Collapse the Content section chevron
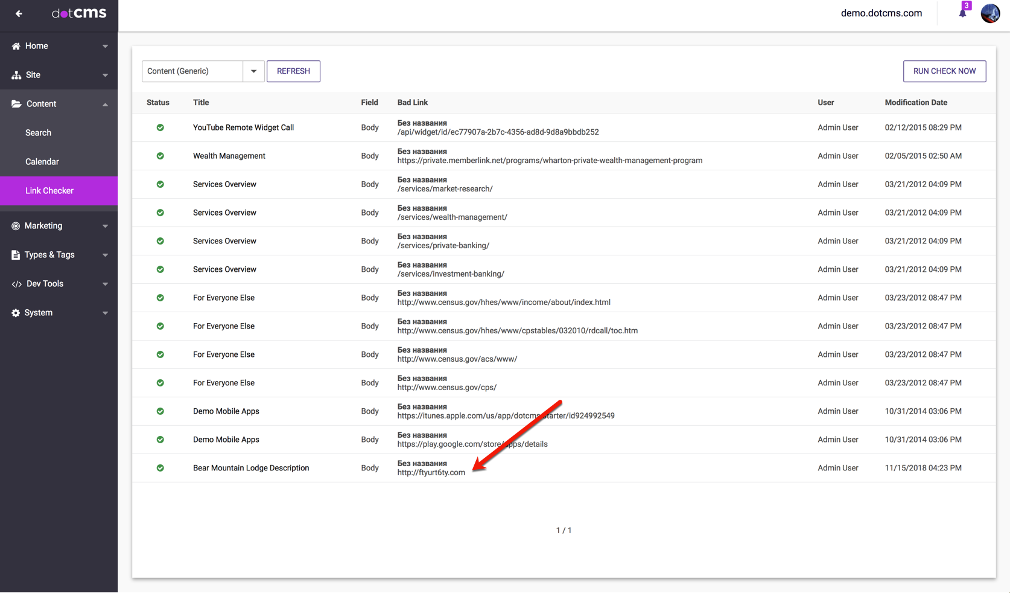Screen dimensions: 1010x593 click(x=105, y=104)
